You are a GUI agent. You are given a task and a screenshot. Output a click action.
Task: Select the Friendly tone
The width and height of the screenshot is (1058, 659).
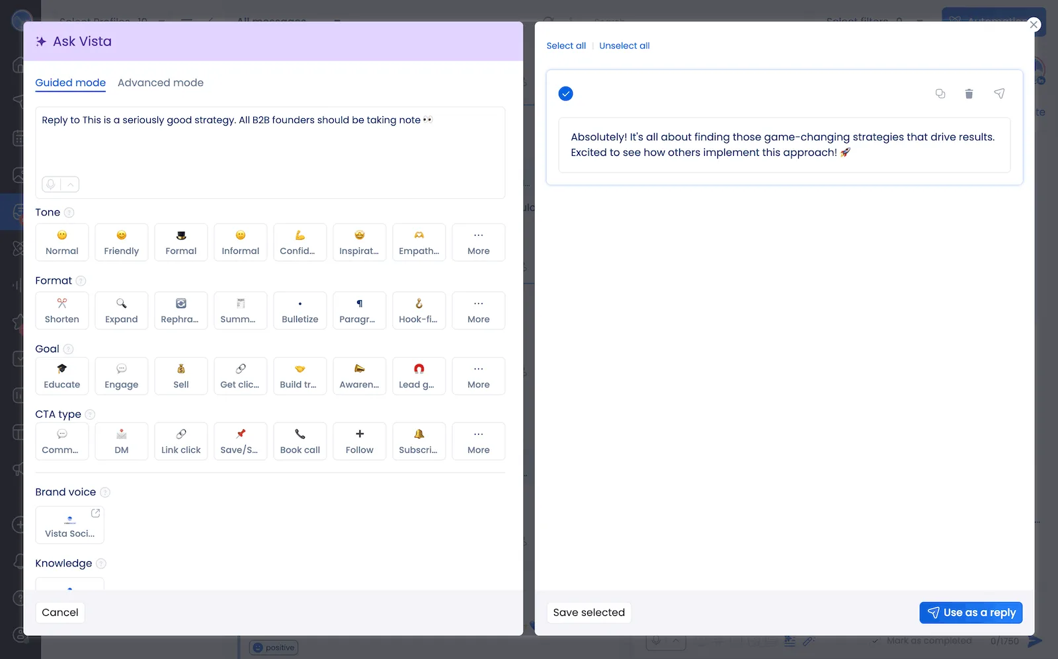(x=121, y=242)
